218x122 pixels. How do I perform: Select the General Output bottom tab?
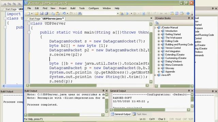tap(121, 114)
